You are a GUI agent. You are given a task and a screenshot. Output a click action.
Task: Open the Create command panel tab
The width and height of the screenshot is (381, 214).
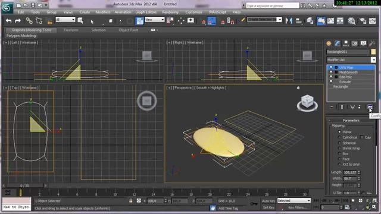click(x=329, y=43)
